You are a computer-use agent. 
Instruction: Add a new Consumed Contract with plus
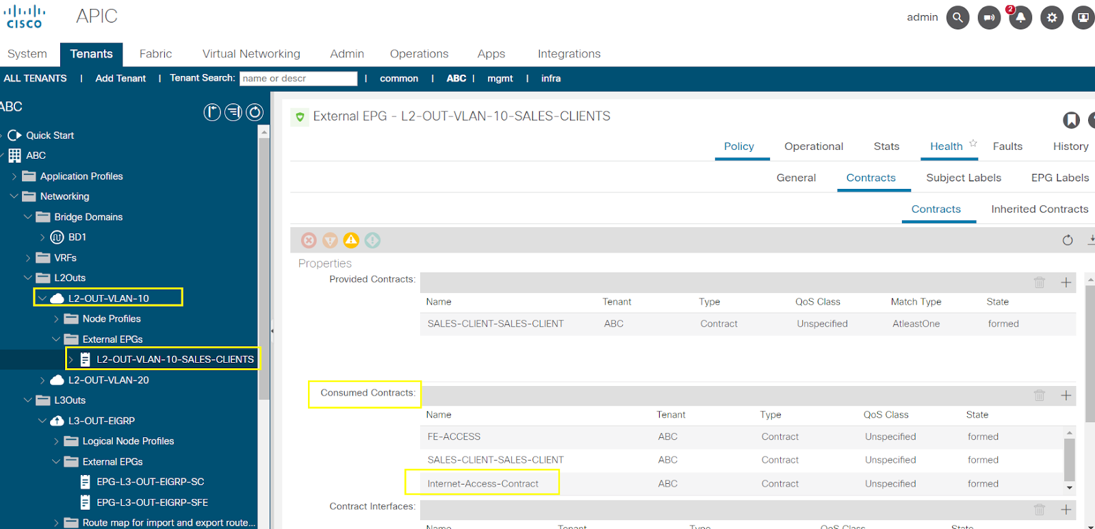[1066, 396]
